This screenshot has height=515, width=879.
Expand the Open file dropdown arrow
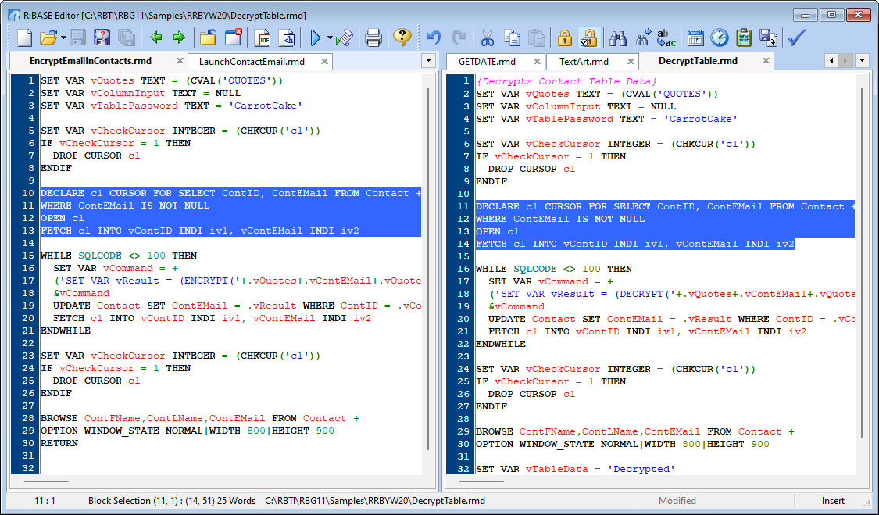63,38
